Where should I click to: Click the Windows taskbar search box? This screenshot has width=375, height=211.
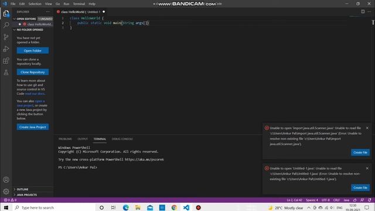[x=54, y=207]
